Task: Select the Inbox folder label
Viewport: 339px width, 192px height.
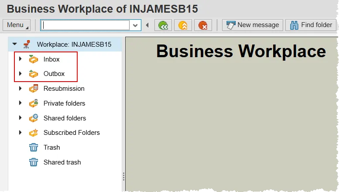Action: tap(51, 59)
